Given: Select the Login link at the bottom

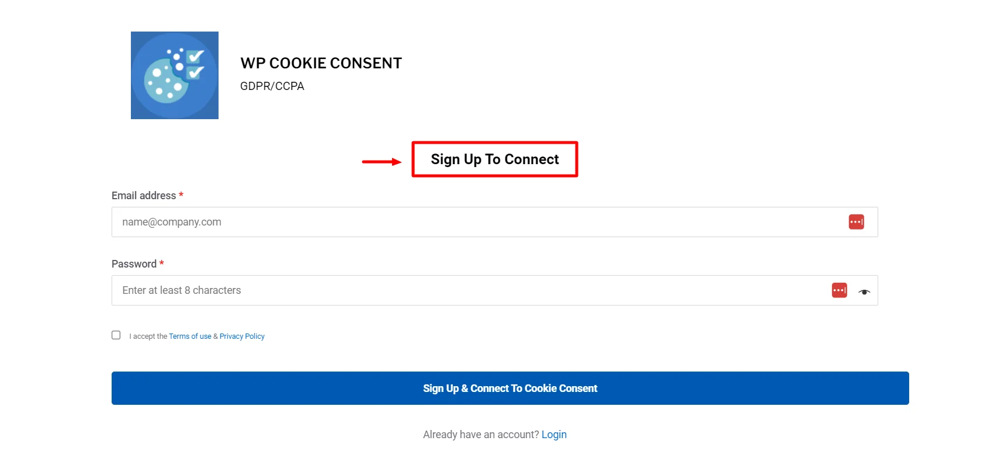Looking at the screenshot, I should coord(553,434).
